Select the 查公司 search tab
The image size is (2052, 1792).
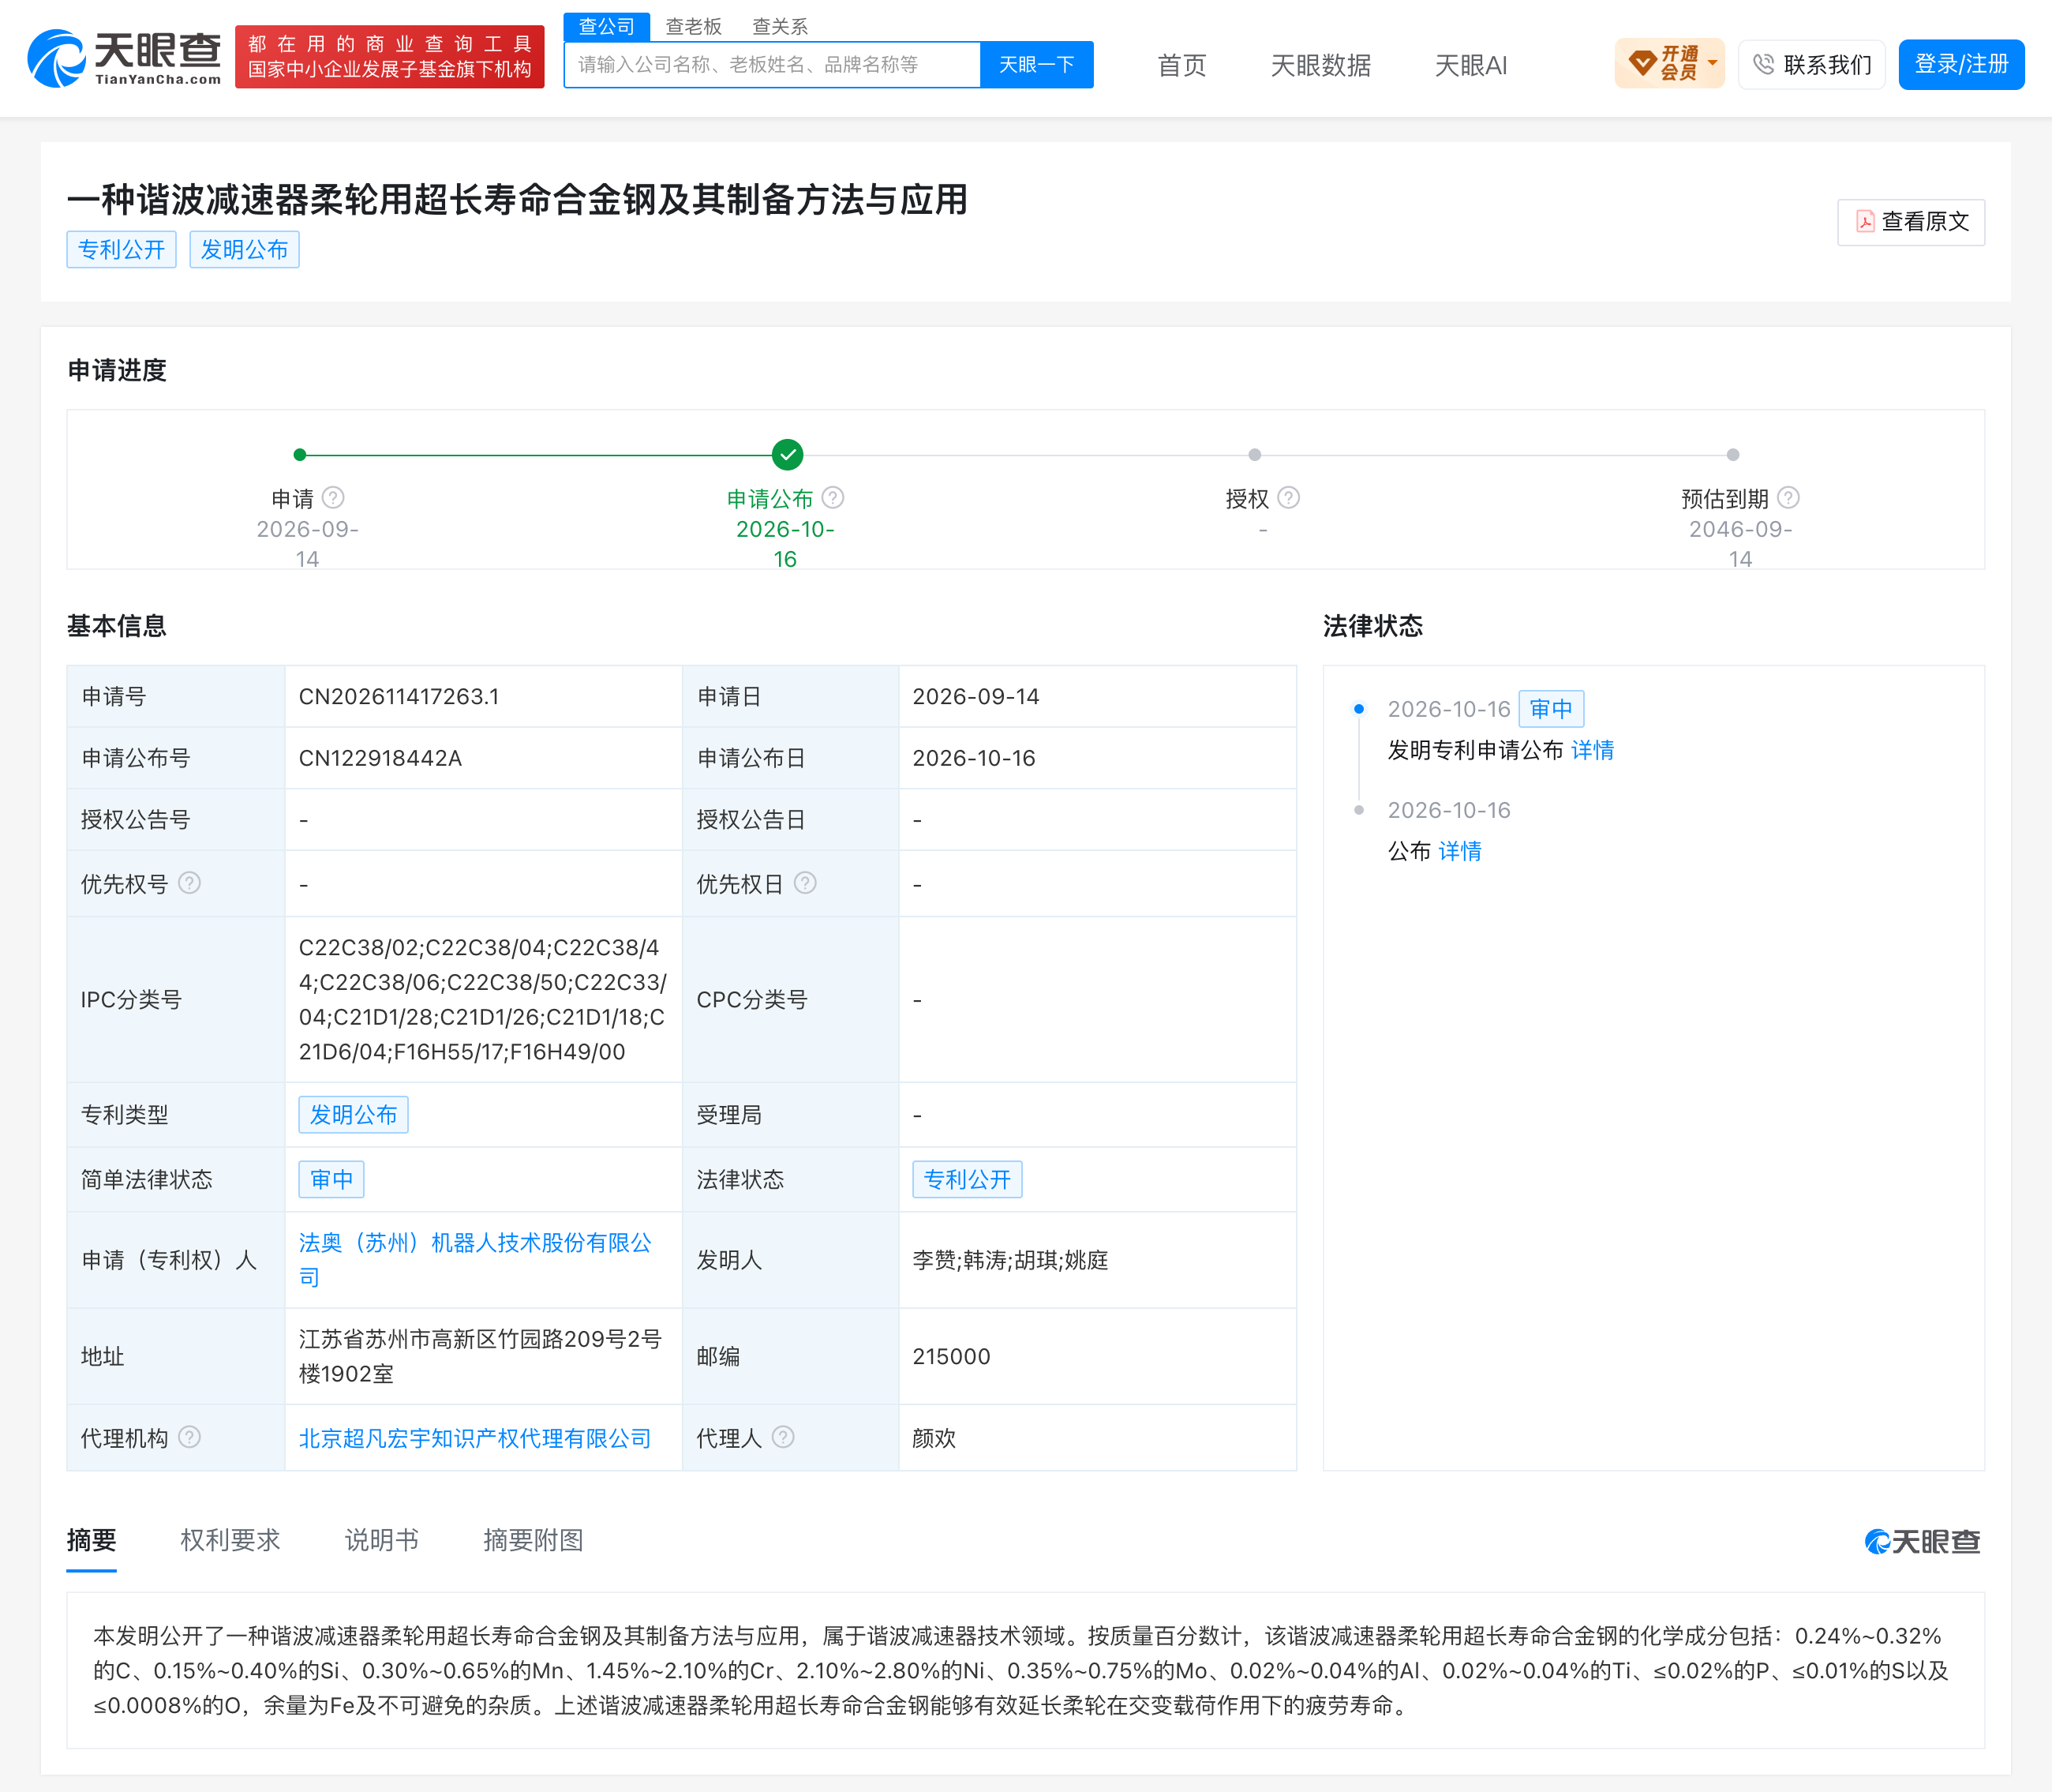(x=607, y=27)
